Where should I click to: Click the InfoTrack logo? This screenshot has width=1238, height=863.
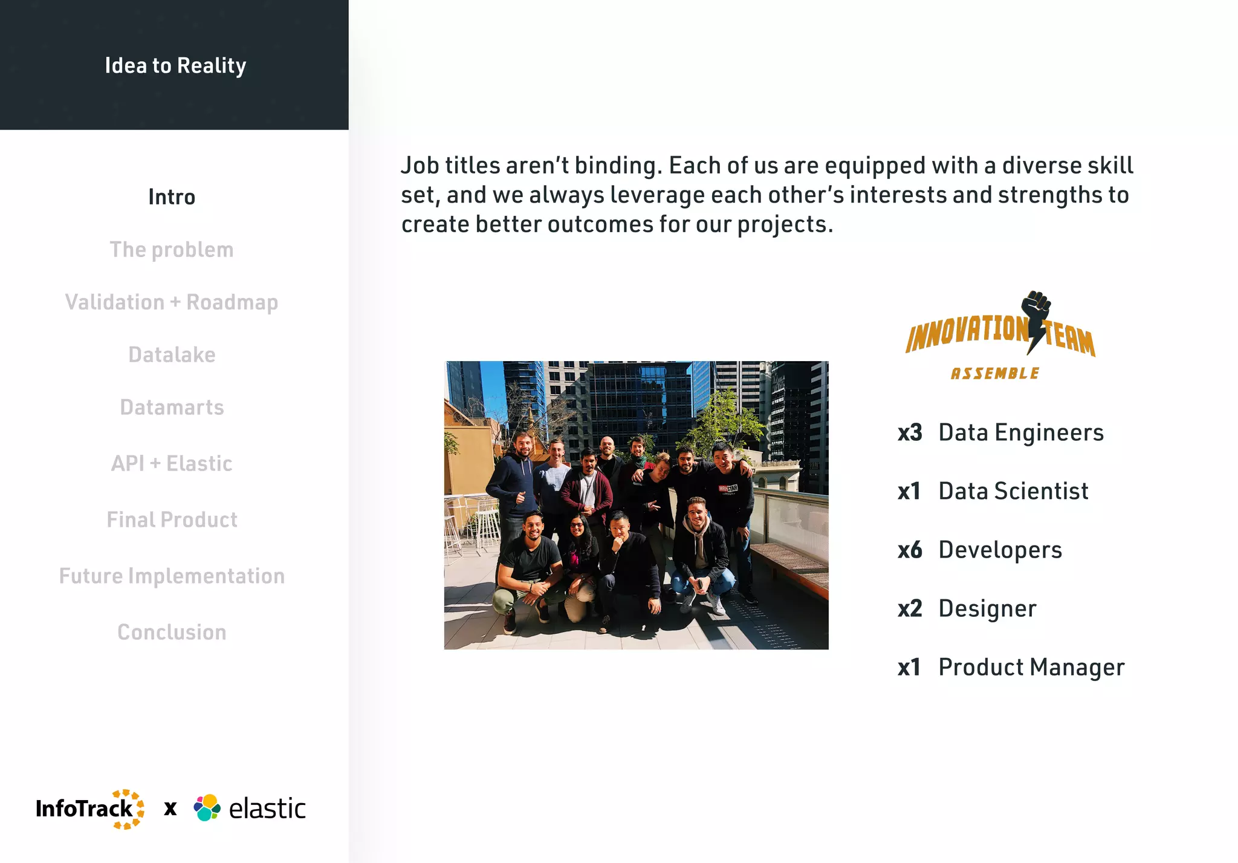(89, 809)
